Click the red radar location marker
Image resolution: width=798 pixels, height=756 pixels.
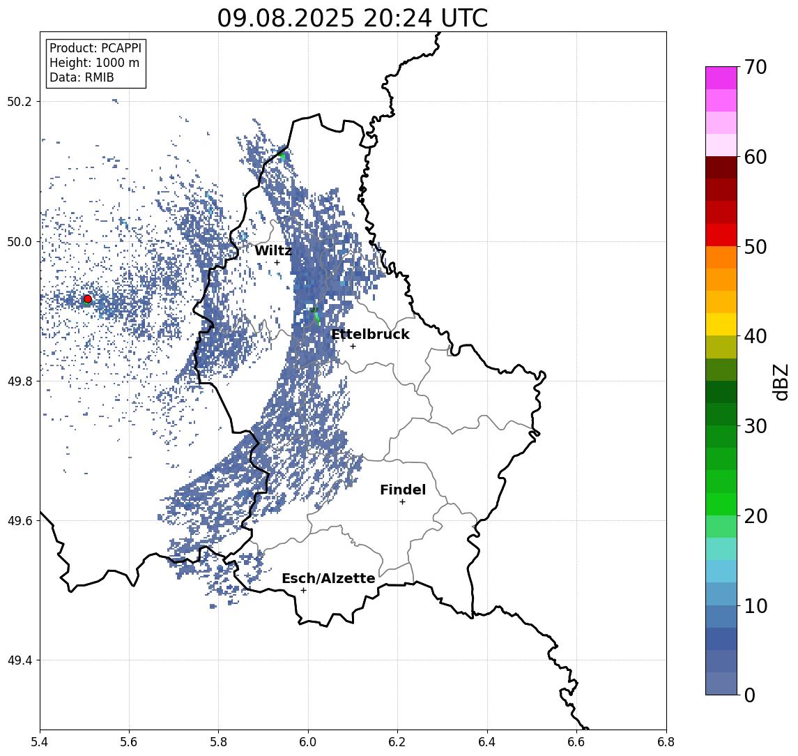click(88, 299)
